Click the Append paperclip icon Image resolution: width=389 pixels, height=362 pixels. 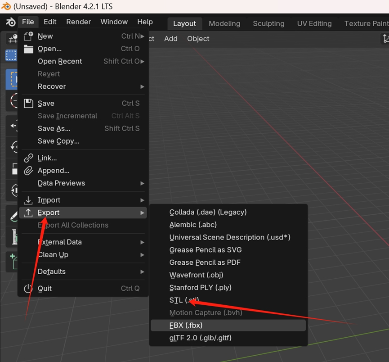(28, 171)
